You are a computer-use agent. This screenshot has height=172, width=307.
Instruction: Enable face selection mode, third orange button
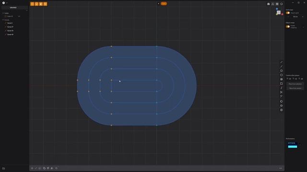41,4
